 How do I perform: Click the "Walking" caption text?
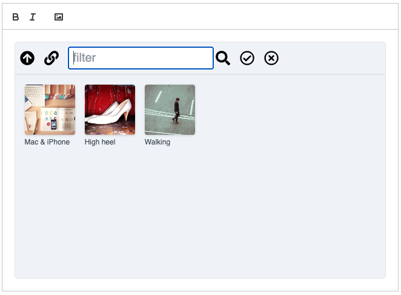(157, 142)
